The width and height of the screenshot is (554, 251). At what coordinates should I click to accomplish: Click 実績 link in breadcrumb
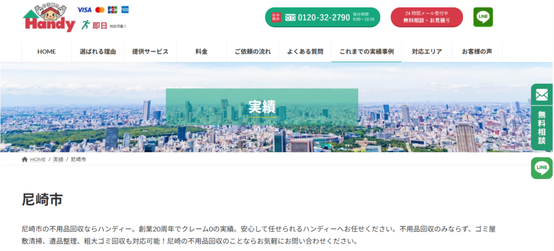click(x=58, y=160)
